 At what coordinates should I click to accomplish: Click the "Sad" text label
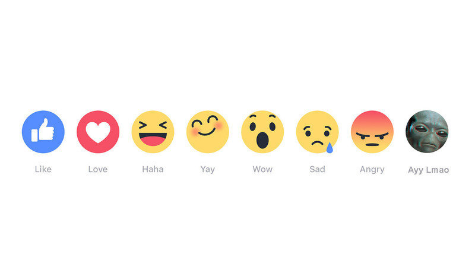tap(317, 169)
